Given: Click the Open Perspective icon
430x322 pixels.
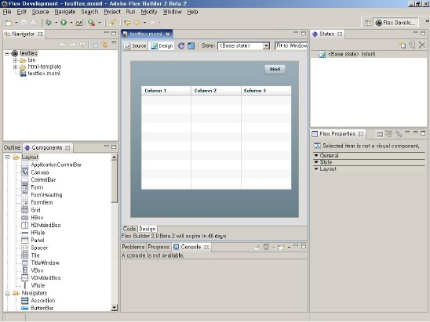Looking at the screenshot, I should pyautogui.click(x=368, y=23).
